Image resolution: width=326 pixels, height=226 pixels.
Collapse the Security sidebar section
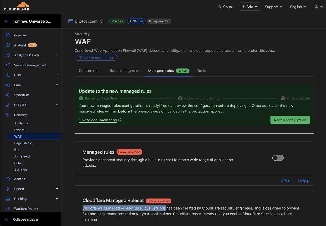57,115
